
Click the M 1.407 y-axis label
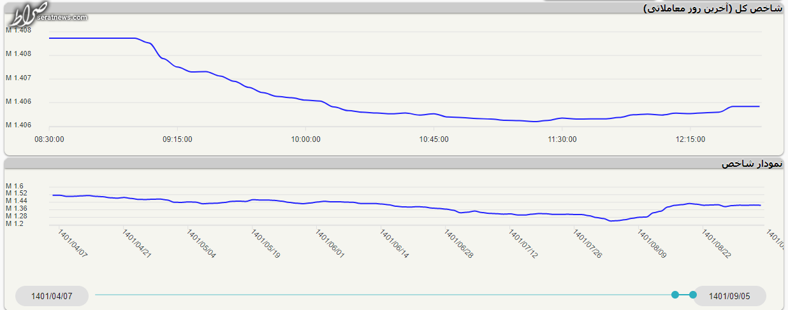[x=18, y=78]
